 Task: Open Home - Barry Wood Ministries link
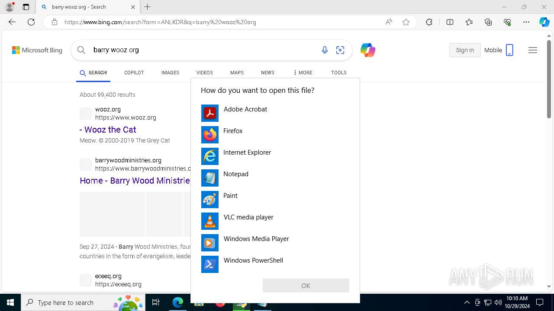point(135,181)
